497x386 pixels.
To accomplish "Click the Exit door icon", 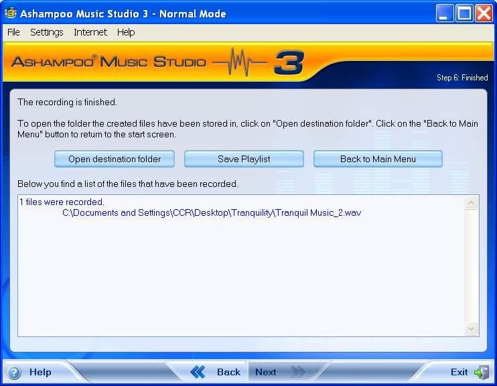I will click(x=480, y=372).
